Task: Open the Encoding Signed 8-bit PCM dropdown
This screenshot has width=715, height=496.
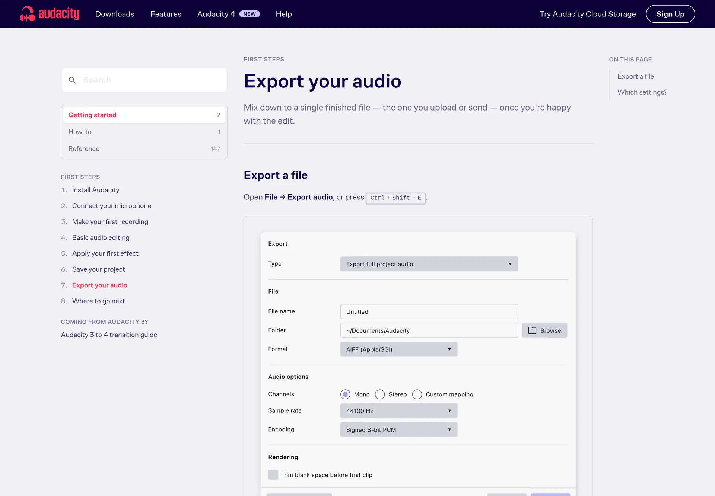Action: [399, 429]
